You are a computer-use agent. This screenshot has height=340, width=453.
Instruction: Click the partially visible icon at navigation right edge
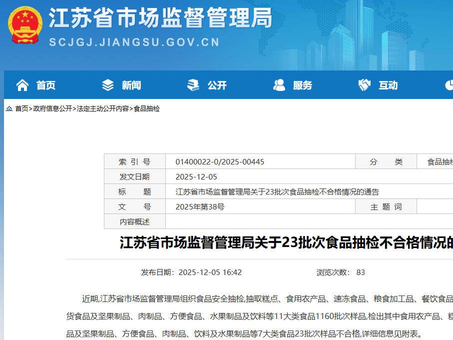[x=449, y=85]
